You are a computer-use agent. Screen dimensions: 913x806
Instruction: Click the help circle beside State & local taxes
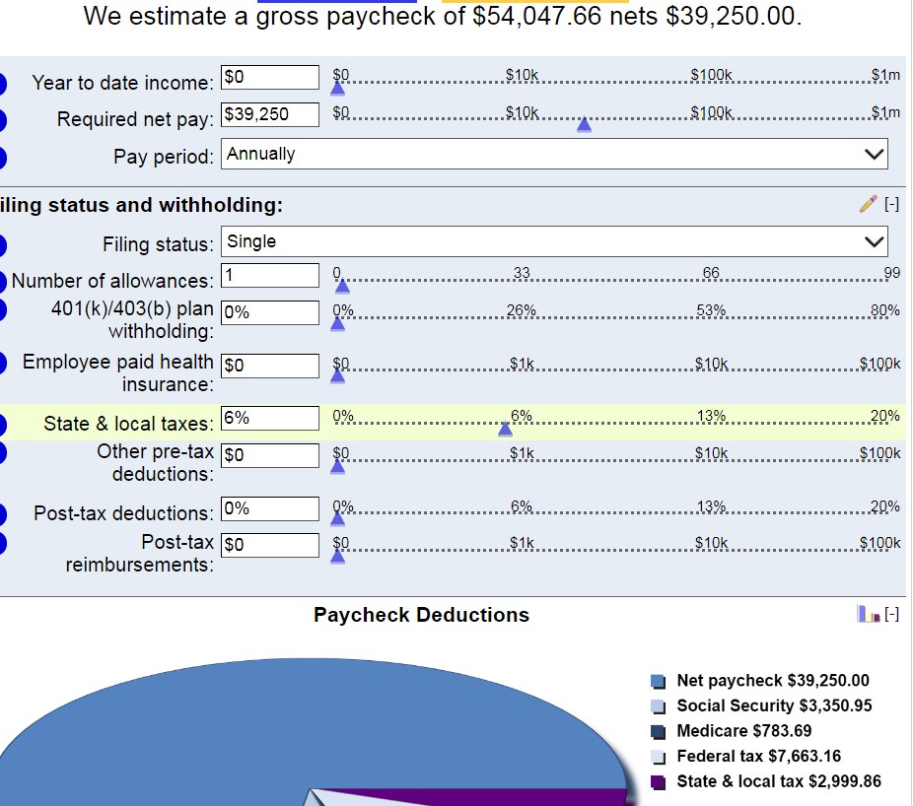[2, 424]
